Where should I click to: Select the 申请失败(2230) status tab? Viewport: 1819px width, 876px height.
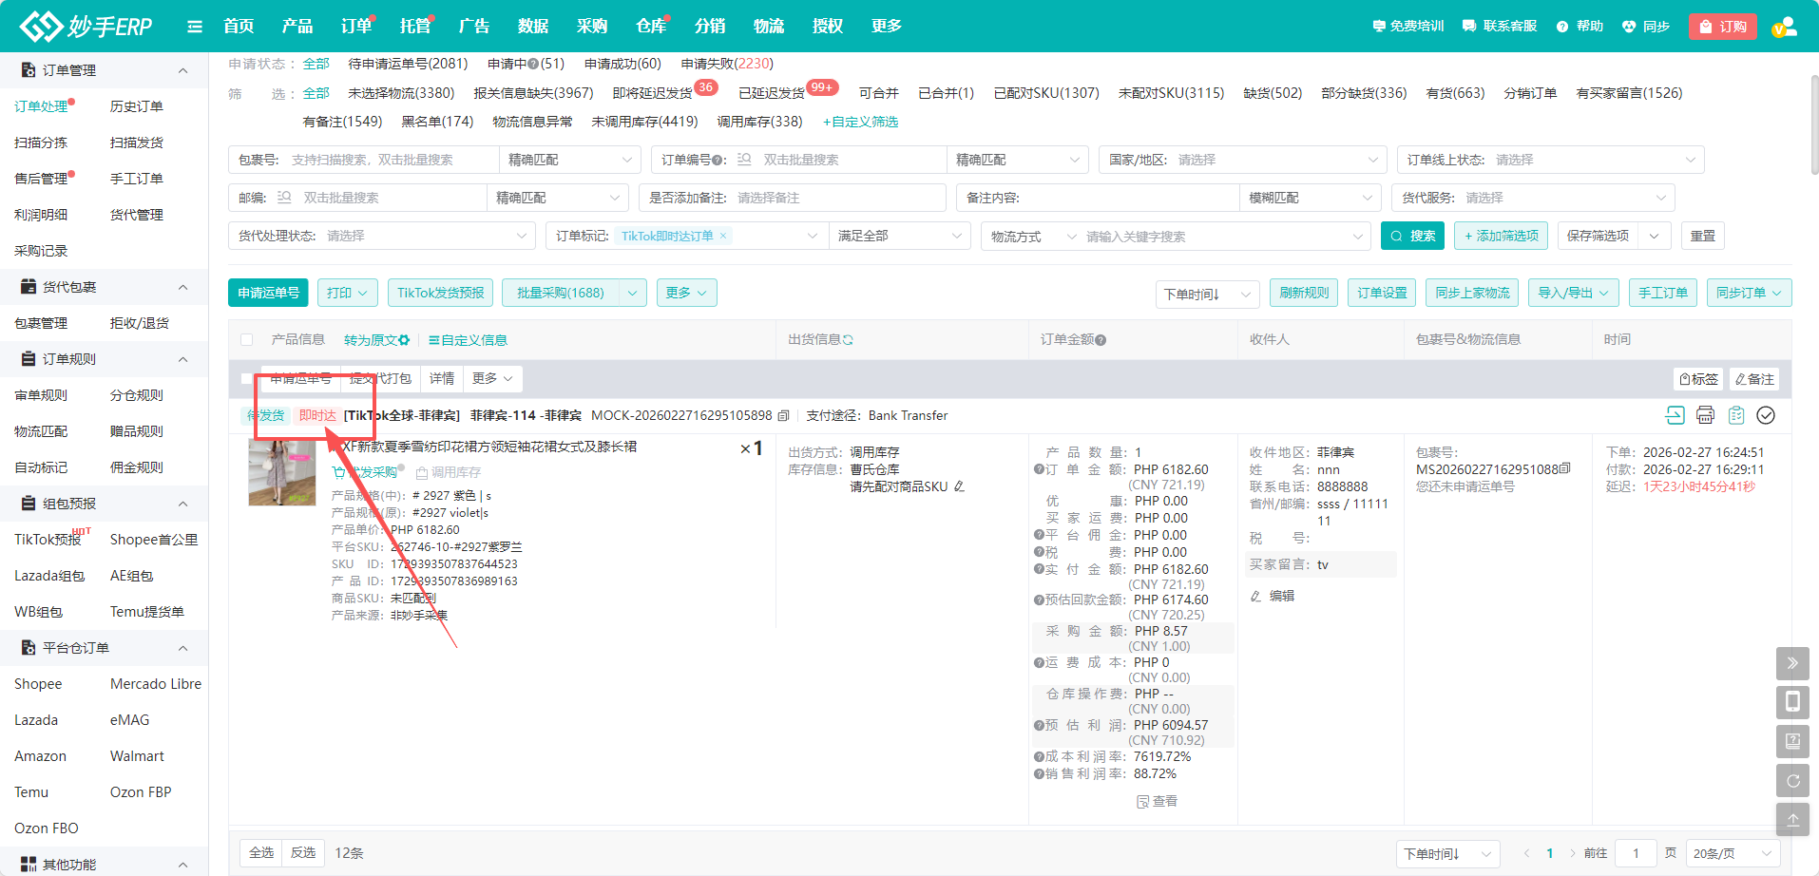pyautogui.click(x=727, y=64)
